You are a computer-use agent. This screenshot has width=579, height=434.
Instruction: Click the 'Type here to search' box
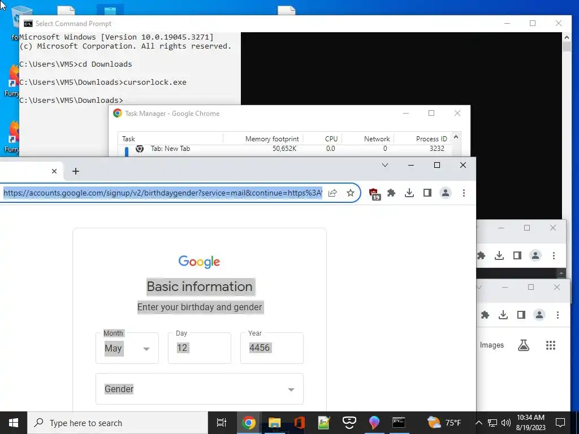click(x=118, y=423)
